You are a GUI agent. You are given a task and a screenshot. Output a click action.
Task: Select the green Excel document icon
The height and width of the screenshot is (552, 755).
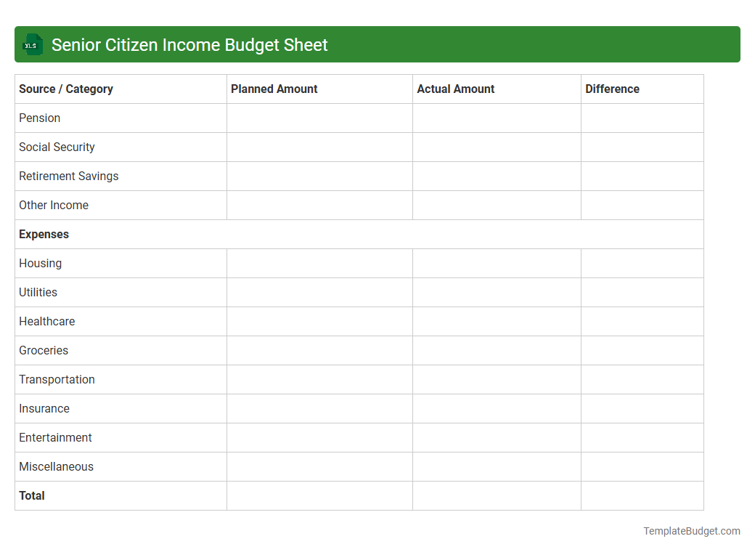tap(32, 44)
